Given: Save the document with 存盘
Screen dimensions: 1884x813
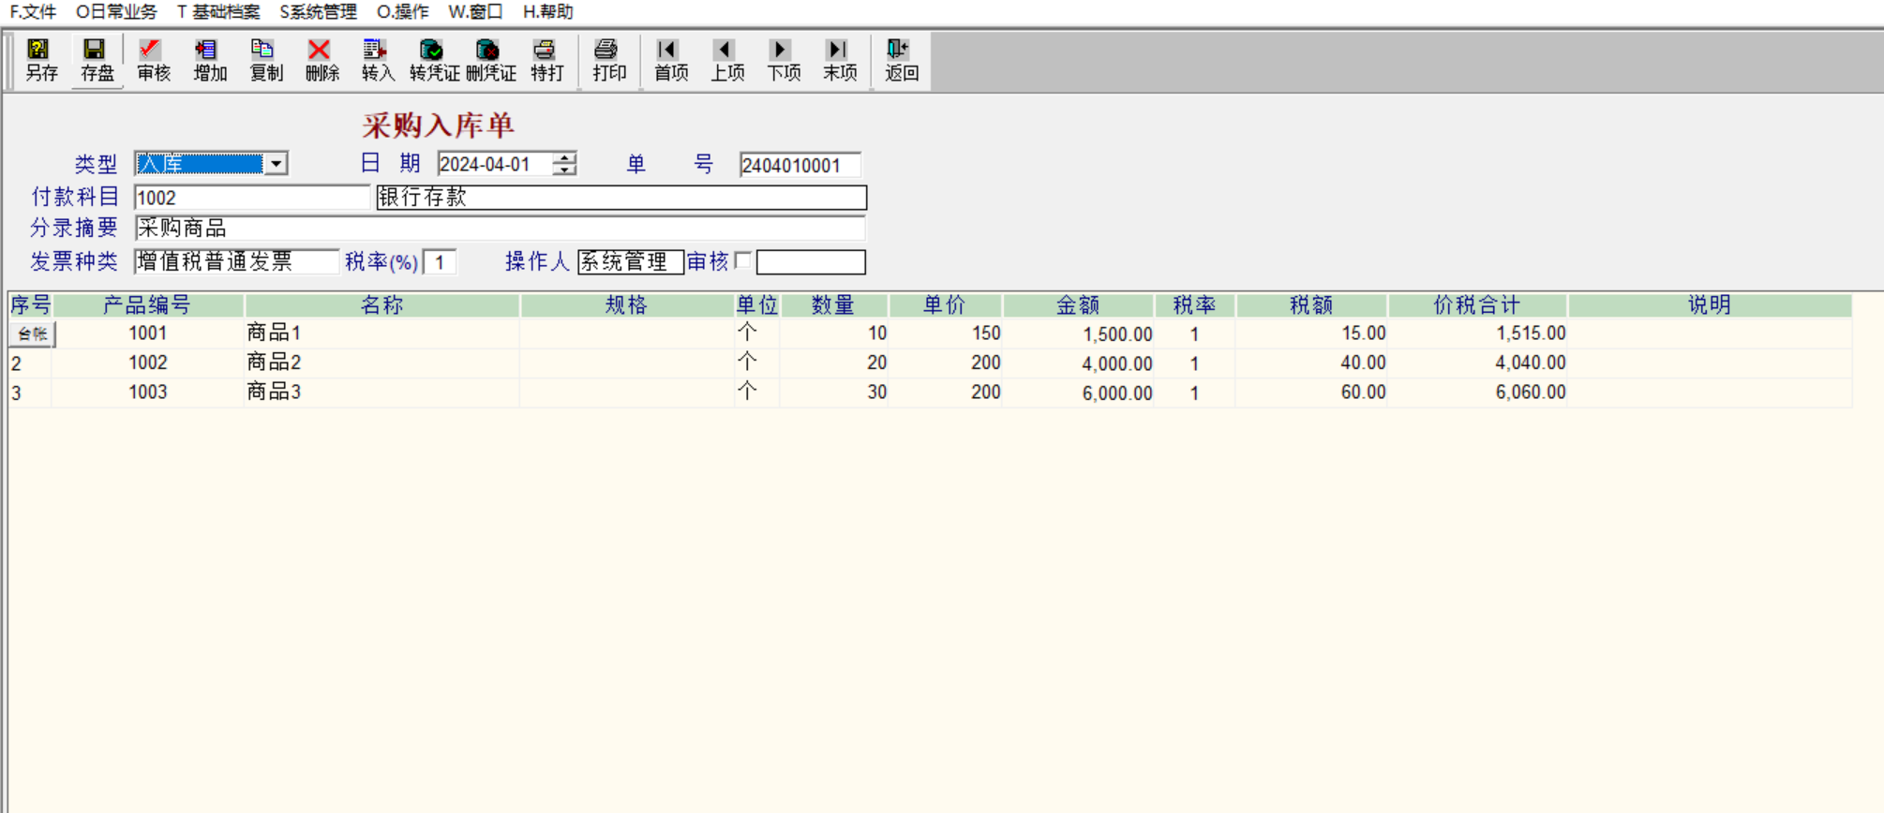Looking at the screenshot, I should pyautogui.click(x=97, y=61).
